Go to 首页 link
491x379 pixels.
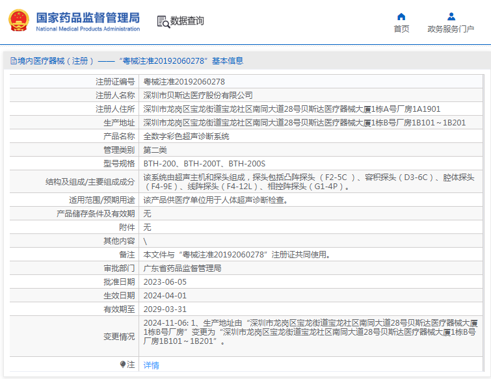pyautogui.click(x=401, y=29)
